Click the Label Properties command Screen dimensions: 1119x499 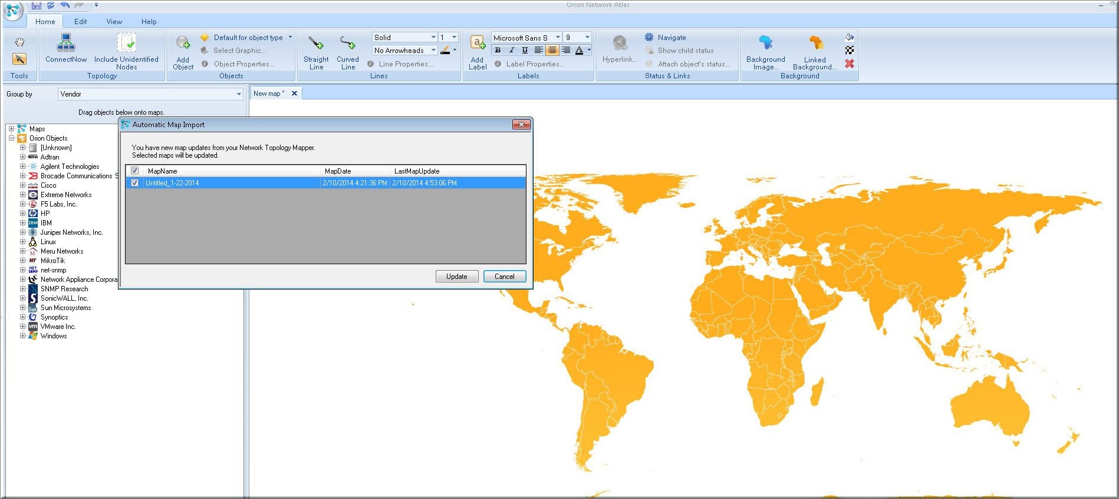pos(529,64)
